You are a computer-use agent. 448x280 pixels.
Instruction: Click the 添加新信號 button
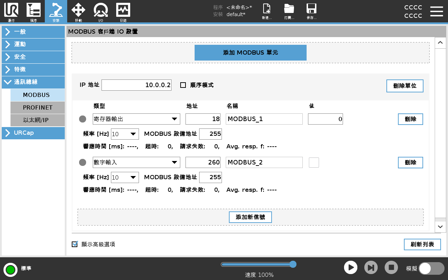click(x=250, y=217)
